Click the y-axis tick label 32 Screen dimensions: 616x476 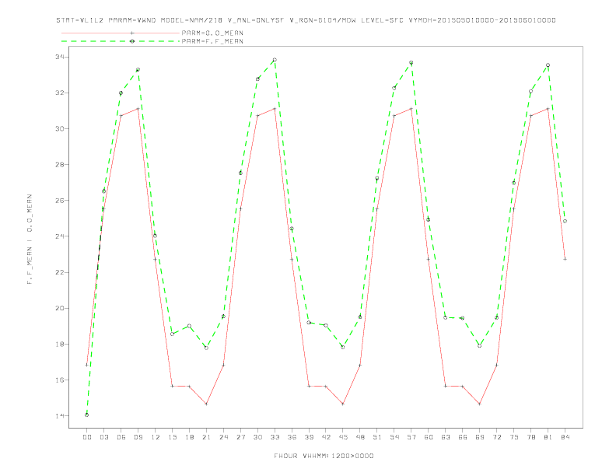60,93
